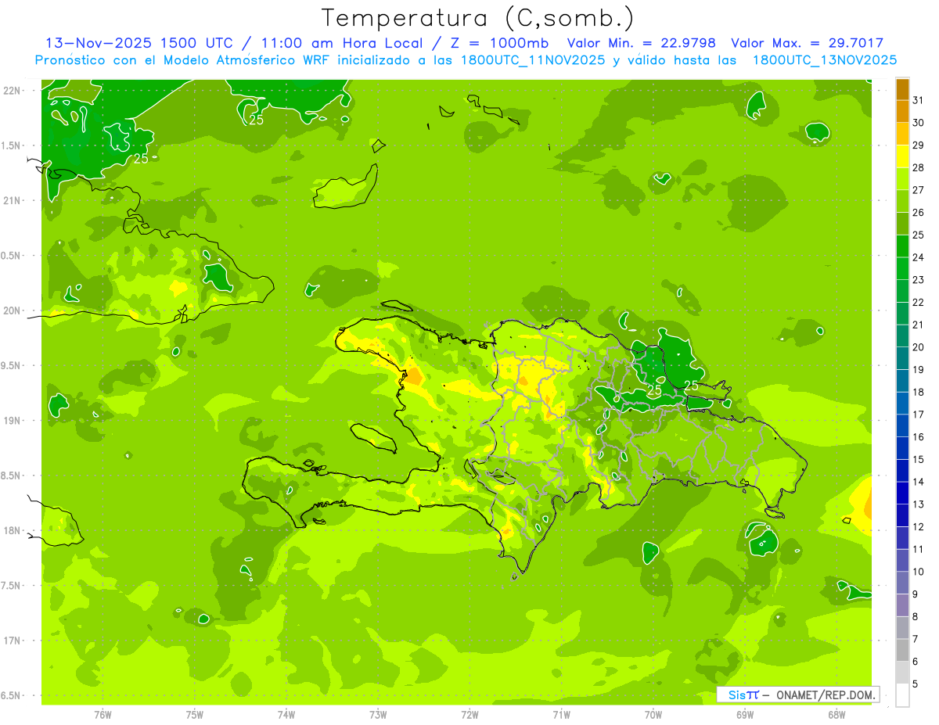Click the legend value '16'
Screen dimensions: 939x725
(919, 436)
